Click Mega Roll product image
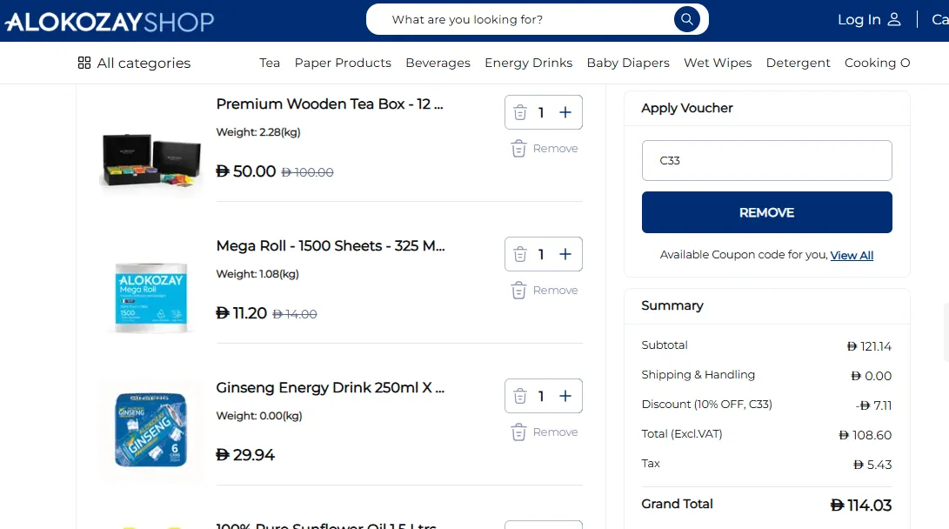The height and width of the screenshot is (529, 949). [x=151, y=298]
